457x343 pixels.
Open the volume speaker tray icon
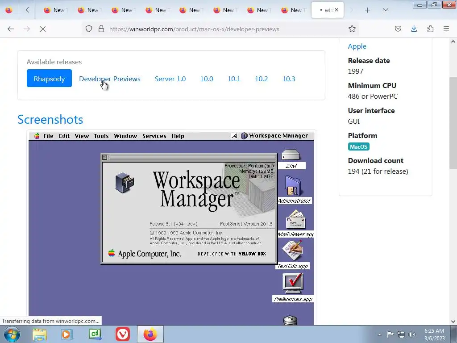tap(412, 334)
